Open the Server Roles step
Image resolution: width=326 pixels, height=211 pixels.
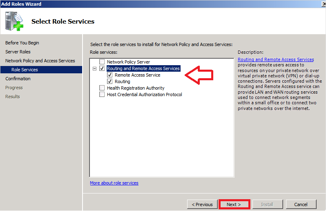click(18, 52)
